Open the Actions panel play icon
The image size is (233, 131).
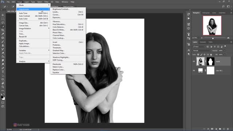pyautogui.click(x=189, y=19)
